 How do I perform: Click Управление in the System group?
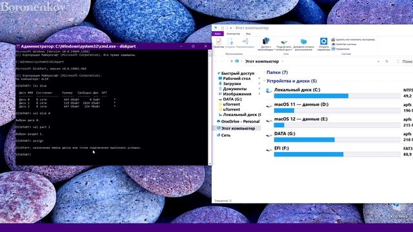(341, 49)
